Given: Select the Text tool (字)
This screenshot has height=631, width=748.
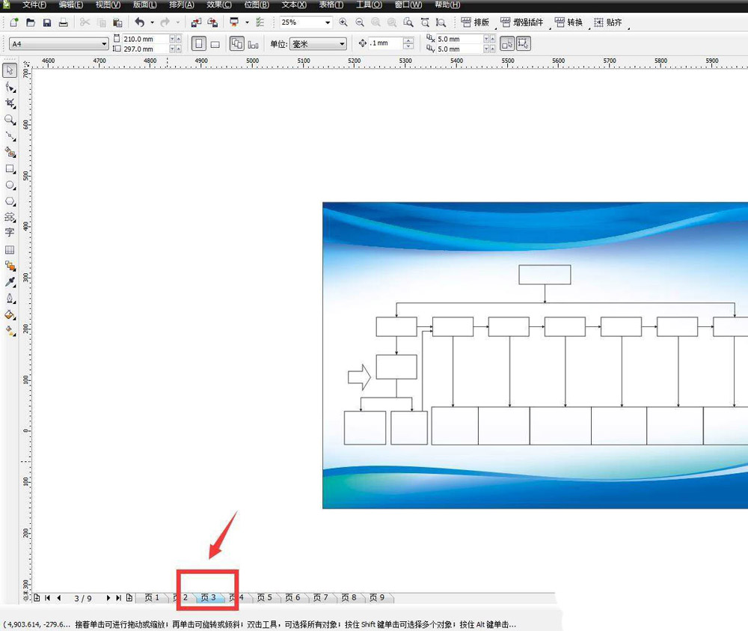Looking at the screenshot, I should [x=10, y=233].
